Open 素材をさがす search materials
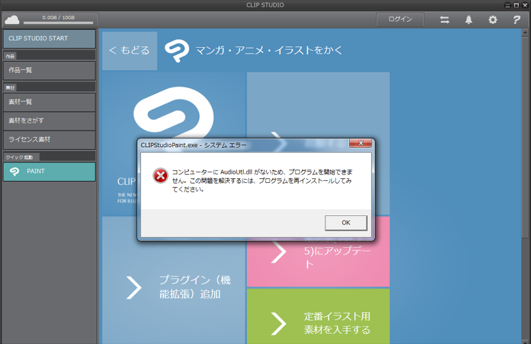This screenshot has height=344, width=531. click(x=49, y=121)
